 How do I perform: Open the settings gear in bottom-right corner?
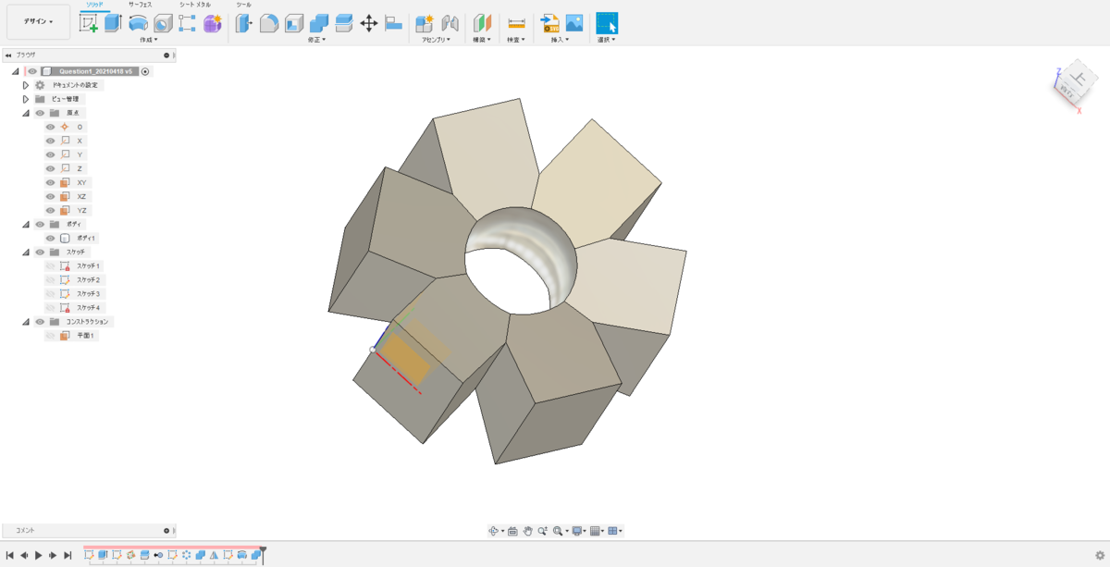point(1100,556)
